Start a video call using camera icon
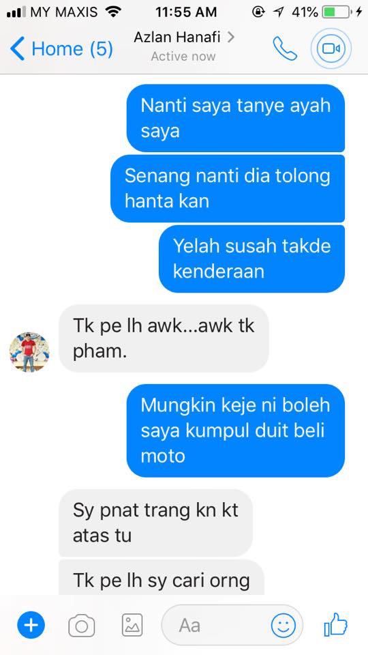 click(331, 48)
